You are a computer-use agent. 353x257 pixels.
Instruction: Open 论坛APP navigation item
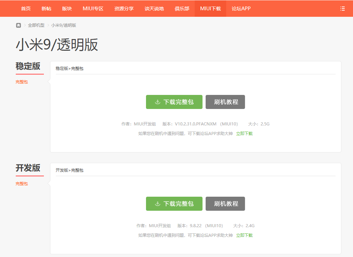pos(241,9)
